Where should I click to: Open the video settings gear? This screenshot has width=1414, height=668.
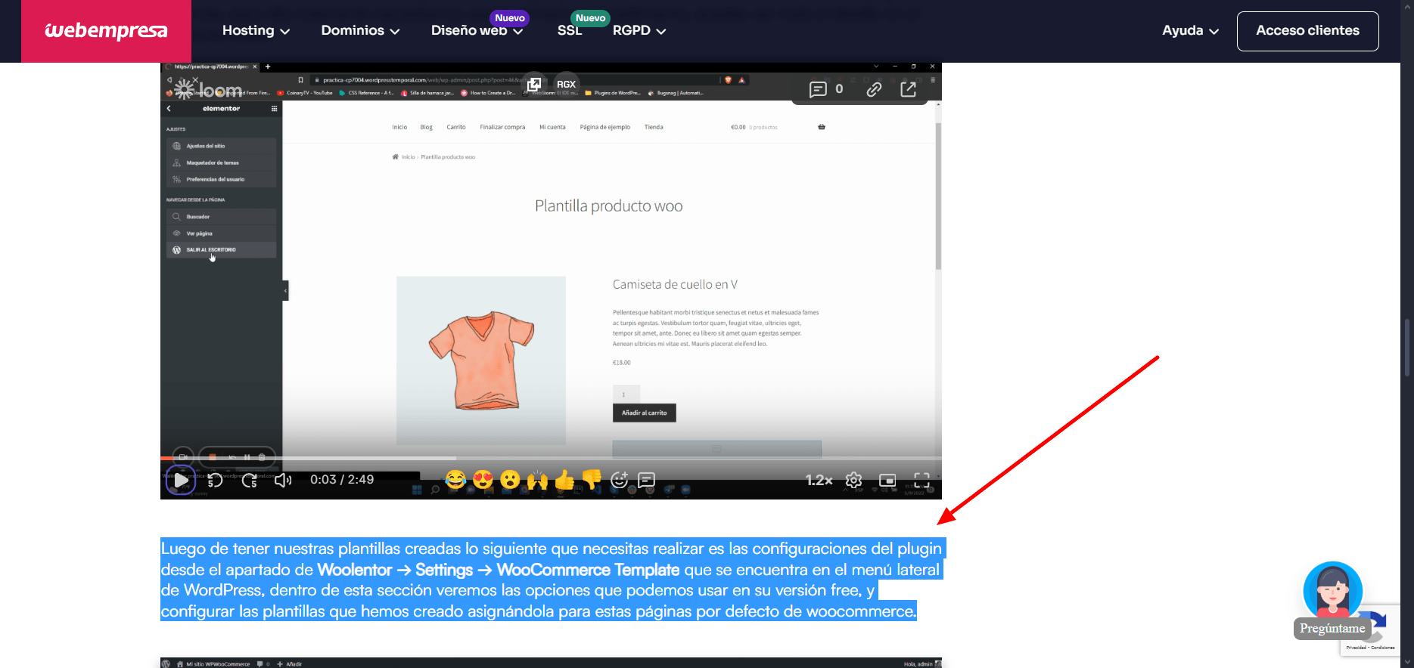pos(853,480)
